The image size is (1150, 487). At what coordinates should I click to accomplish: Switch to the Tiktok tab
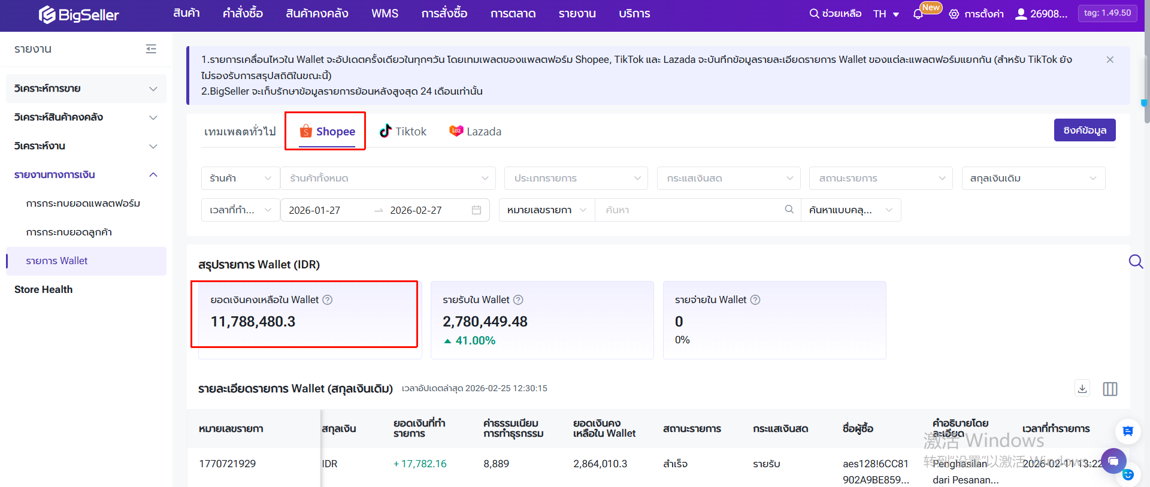tap(403, 132)
